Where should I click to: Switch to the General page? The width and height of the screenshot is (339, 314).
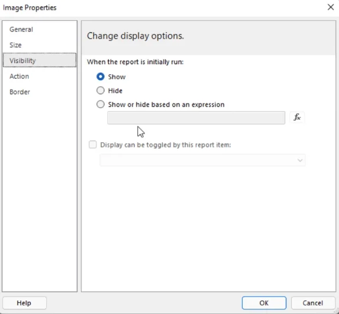tap(21, 29)
